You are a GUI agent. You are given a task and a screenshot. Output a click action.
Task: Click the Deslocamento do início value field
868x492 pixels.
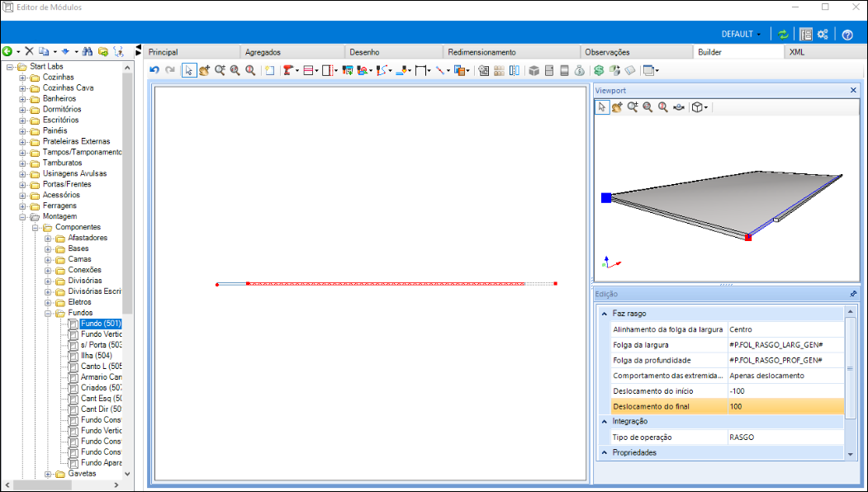(786, 390)
